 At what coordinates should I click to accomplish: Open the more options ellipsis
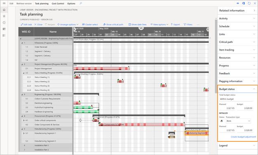pos(198,24)
